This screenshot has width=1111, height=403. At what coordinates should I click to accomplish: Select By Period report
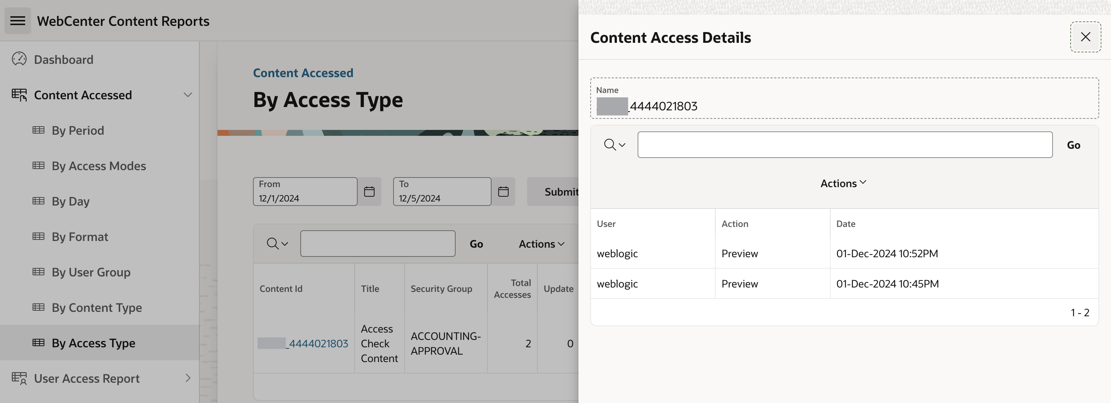pos(78,131)
